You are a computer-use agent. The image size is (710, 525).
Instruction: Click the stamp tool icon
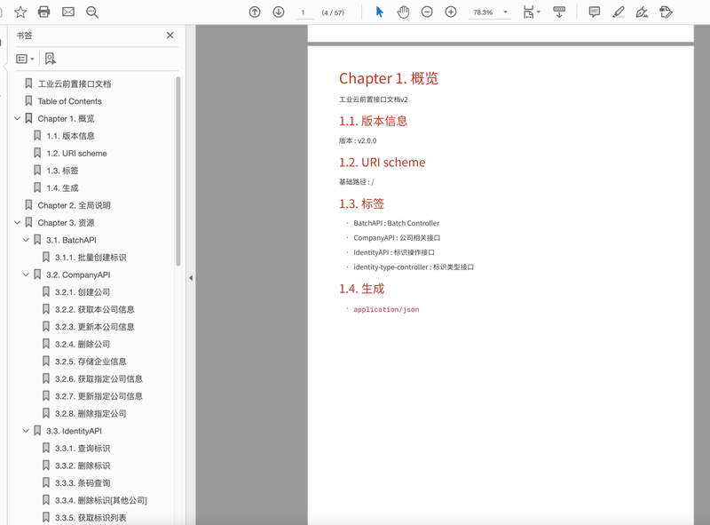667,12
